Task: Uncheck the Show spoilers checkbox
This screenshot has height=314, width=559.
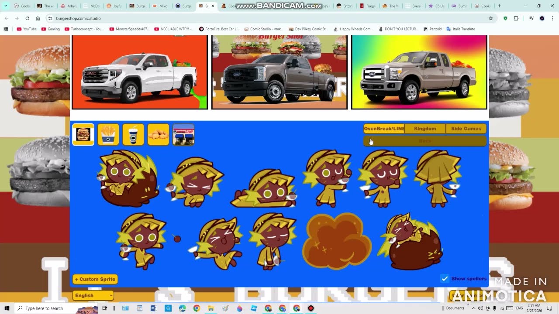Action: click(x=445, y=279)
